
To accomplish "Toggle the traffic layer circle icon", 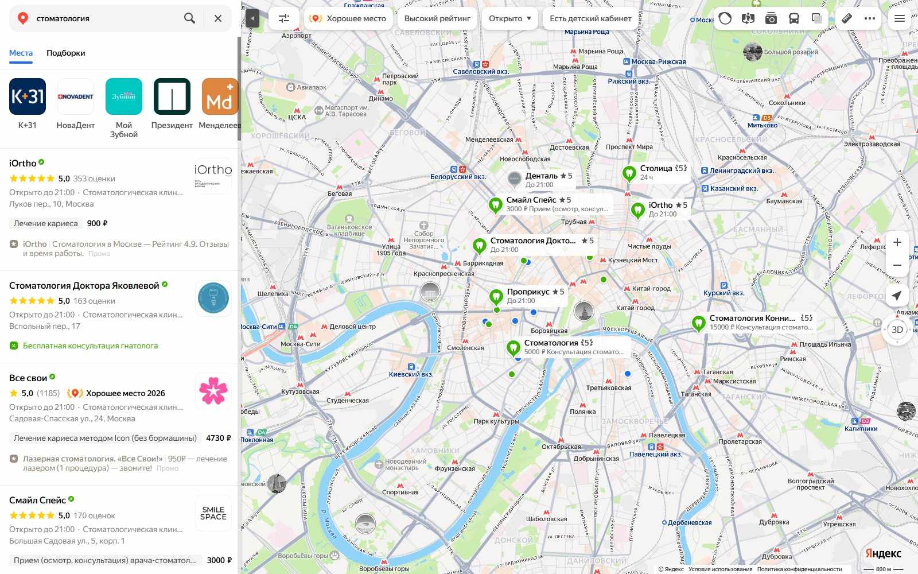I will point(725,18).
